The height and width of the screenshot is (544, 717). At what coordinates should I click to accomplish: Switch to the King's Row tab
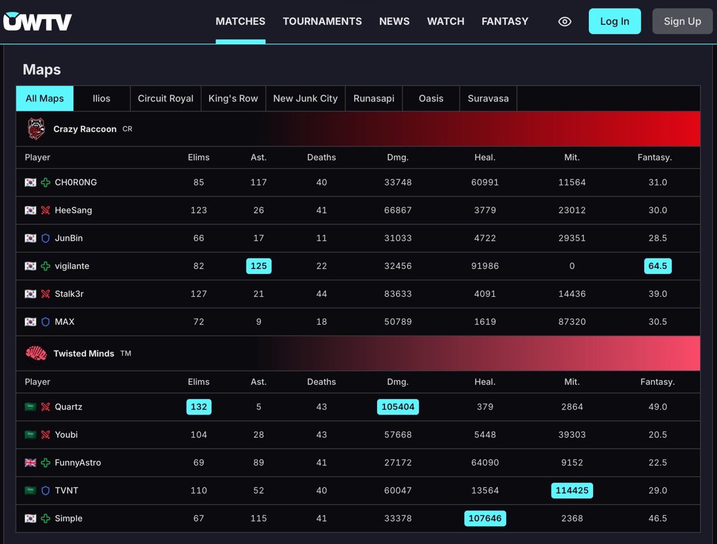(x=233, y=98)
